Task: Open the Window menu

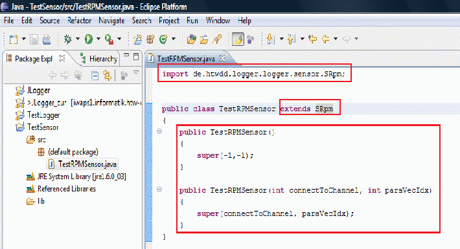Action: pos(218,21)
